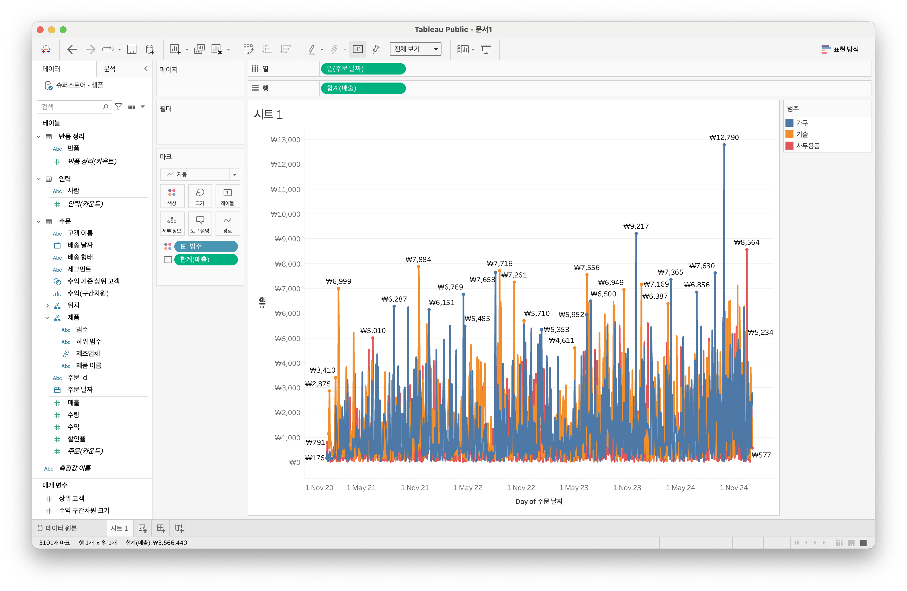This screenshot has height=591, width=907.
Task: Click the highlight pen toolbar icon
Action: tap(312, 49)
